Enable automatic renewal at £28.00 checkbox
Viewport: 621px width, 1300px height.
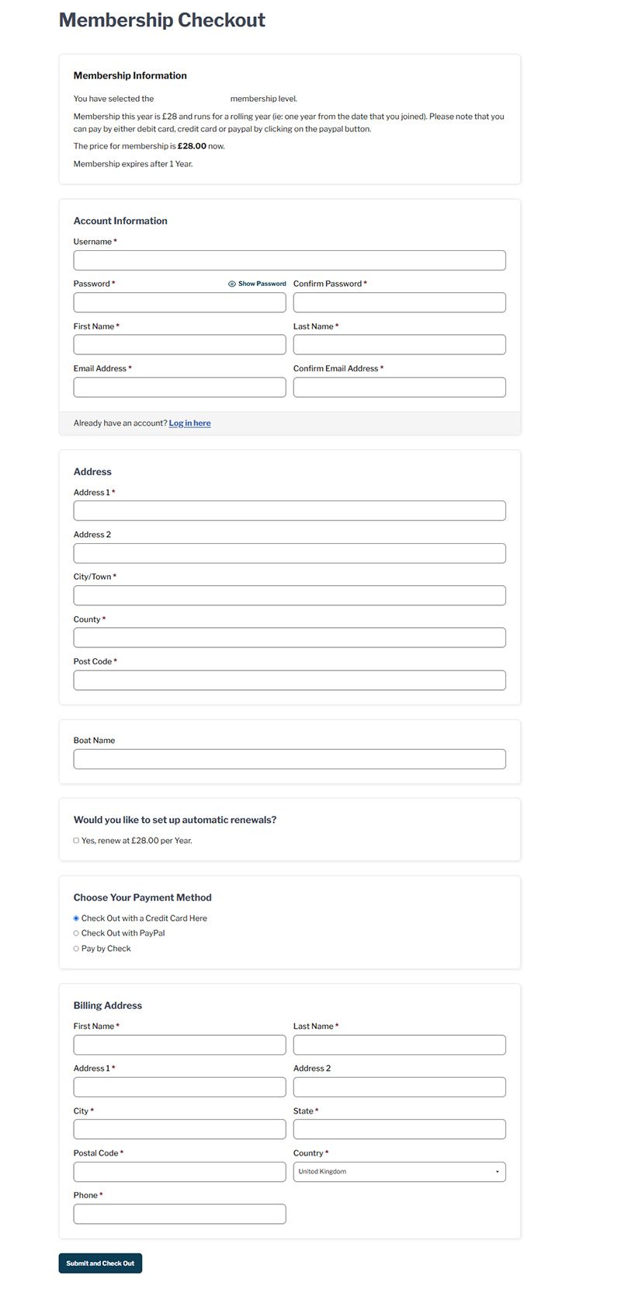(76, 841)
